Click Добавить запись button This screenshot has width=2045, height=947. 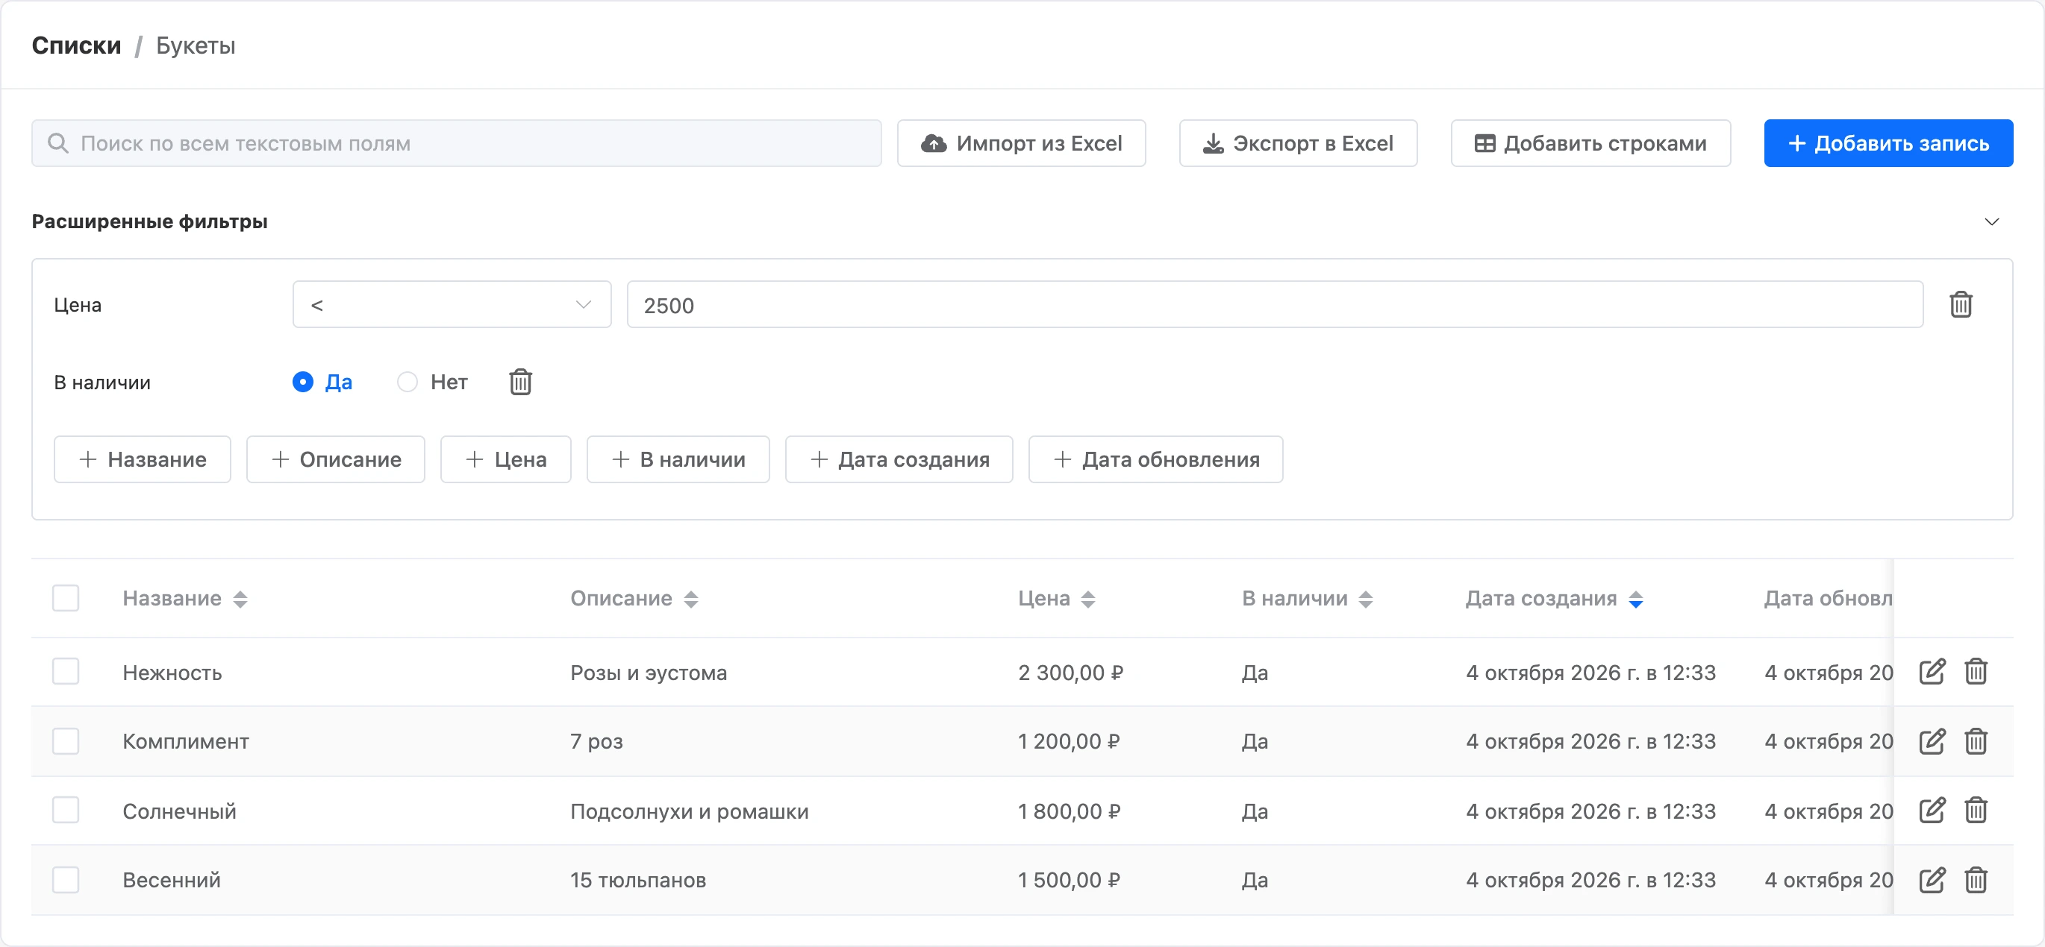click(1888, 144)
